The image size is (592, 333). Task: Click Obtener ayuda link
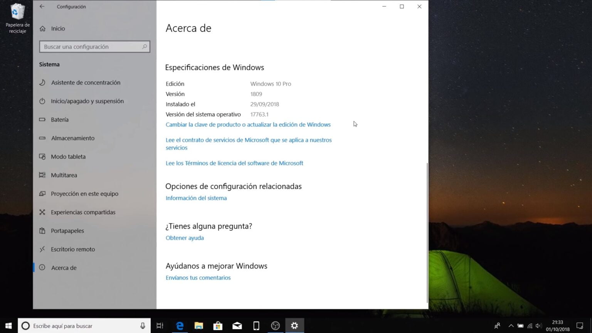[185, 238]
